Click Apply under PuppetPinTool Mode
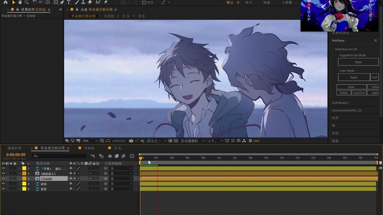Screen dimensions: 383x215 tap(358, 62)
